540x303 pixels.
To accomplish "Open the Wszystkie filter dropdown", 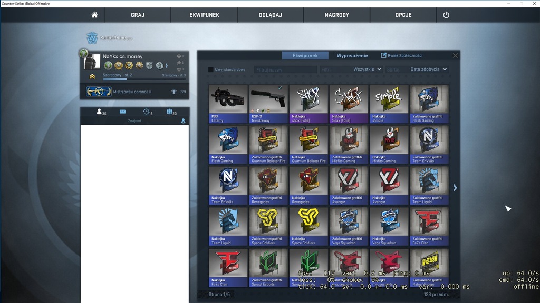I will [351, 69].
